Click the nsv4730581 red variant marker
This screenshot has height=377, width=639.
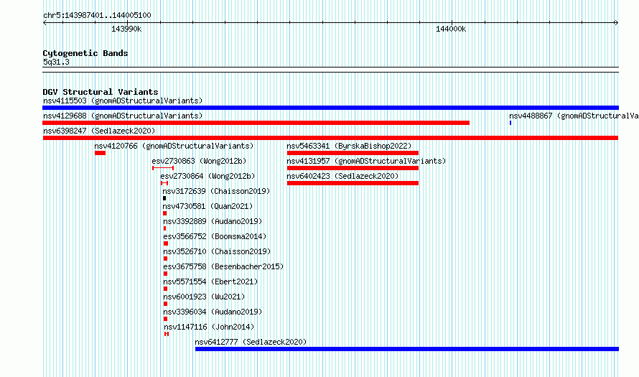pyautogui.click(x=164, y=213)
